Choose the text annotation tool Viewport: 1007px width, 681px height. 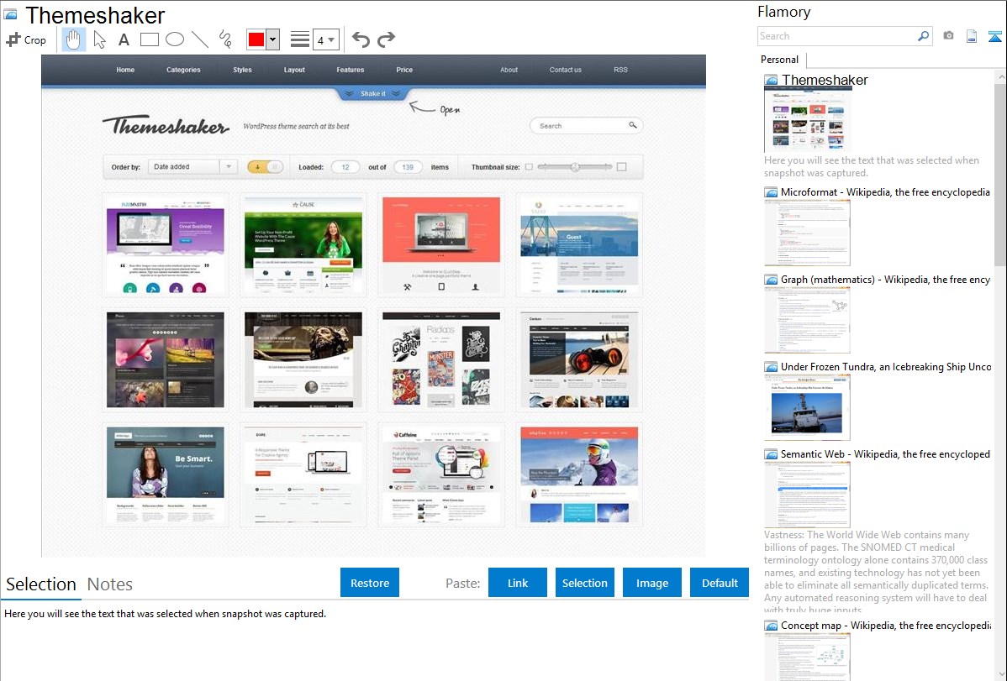(124, 39)
